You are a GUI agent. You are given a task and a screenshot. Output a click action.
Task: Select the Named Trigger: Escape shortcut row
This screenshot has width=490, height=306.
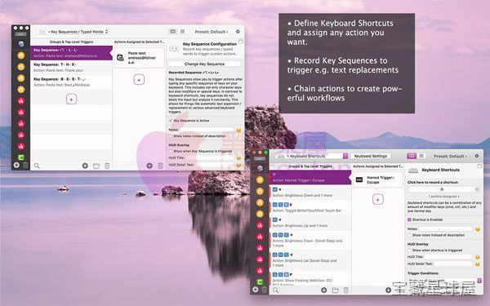coord(310,177)
